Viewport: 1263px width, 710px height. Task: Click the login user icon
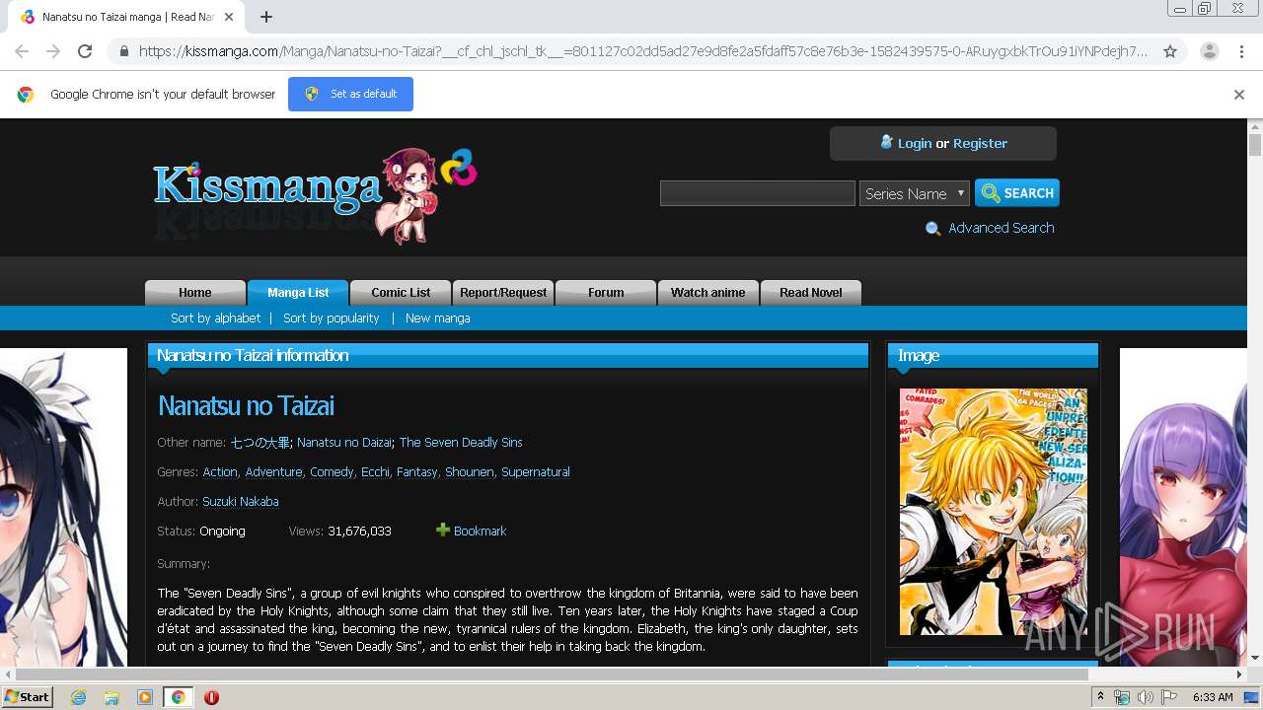click(886, 142)
